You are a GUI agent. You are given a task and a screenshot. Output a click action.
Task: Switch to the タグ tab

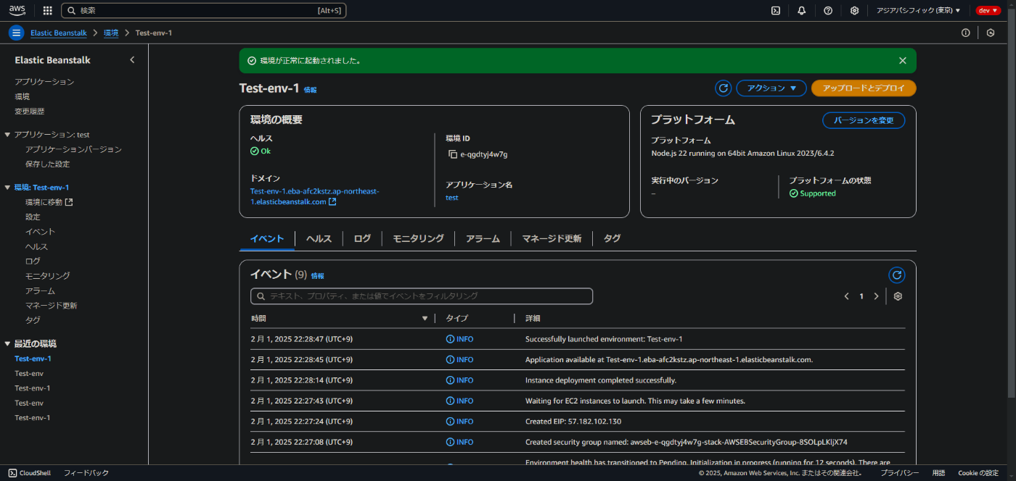(612, 238)
